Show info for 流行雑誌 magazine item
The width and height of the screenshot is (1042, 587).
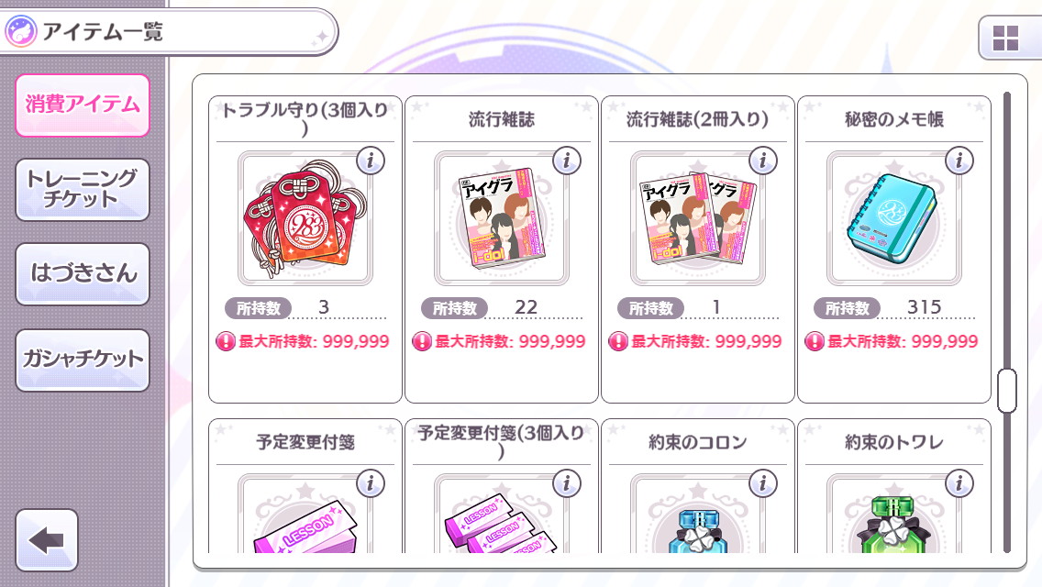click(x=566, y=161)
